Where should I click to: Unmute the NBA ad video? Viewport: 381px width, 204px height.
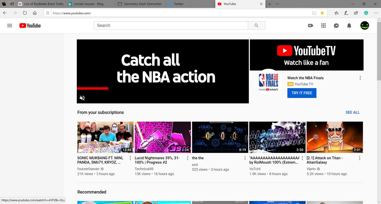(82, 98)
